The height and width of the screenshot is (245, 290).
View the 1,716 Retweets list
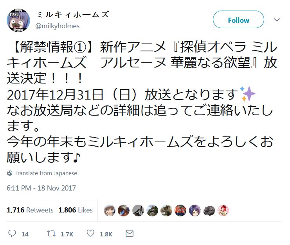[x=30, y=210]
